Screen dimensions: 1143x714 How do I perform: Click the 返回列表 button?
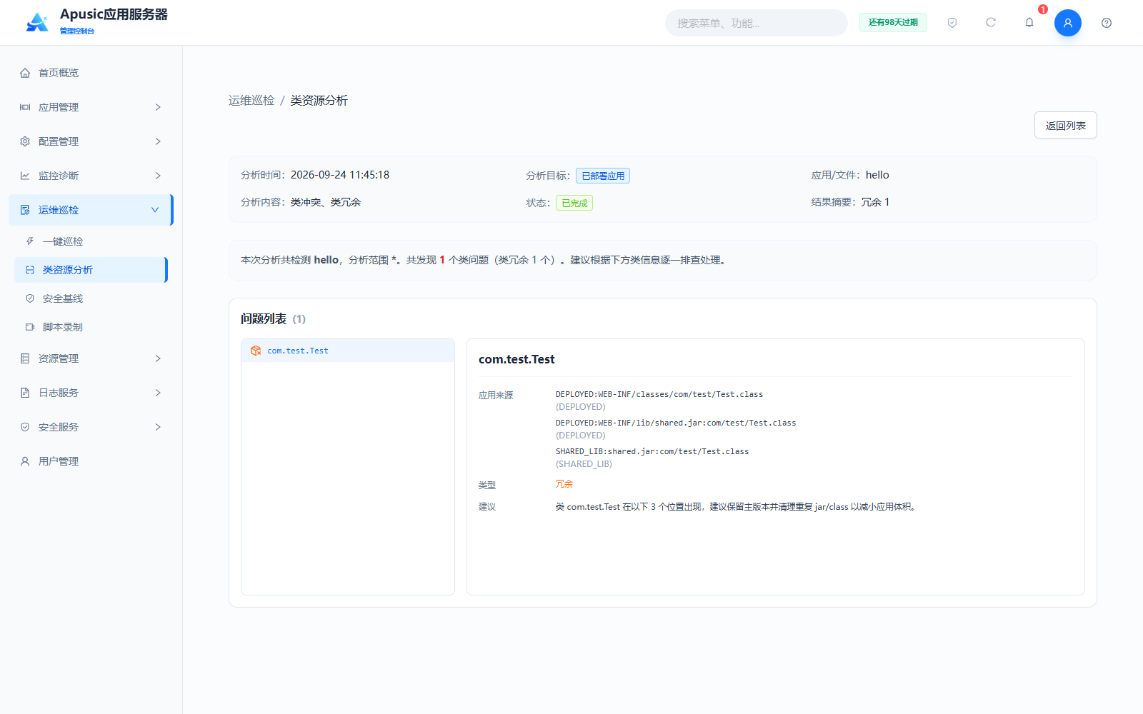tap(1066, 126)
